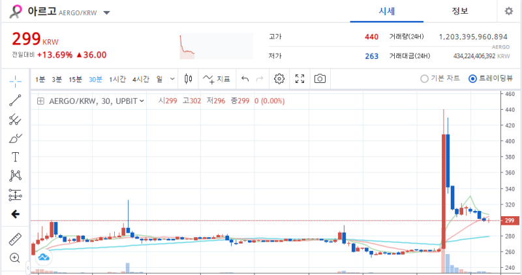
Task: Open the UPBIT symbol dropdown arrow
Action: pos(142,101)
